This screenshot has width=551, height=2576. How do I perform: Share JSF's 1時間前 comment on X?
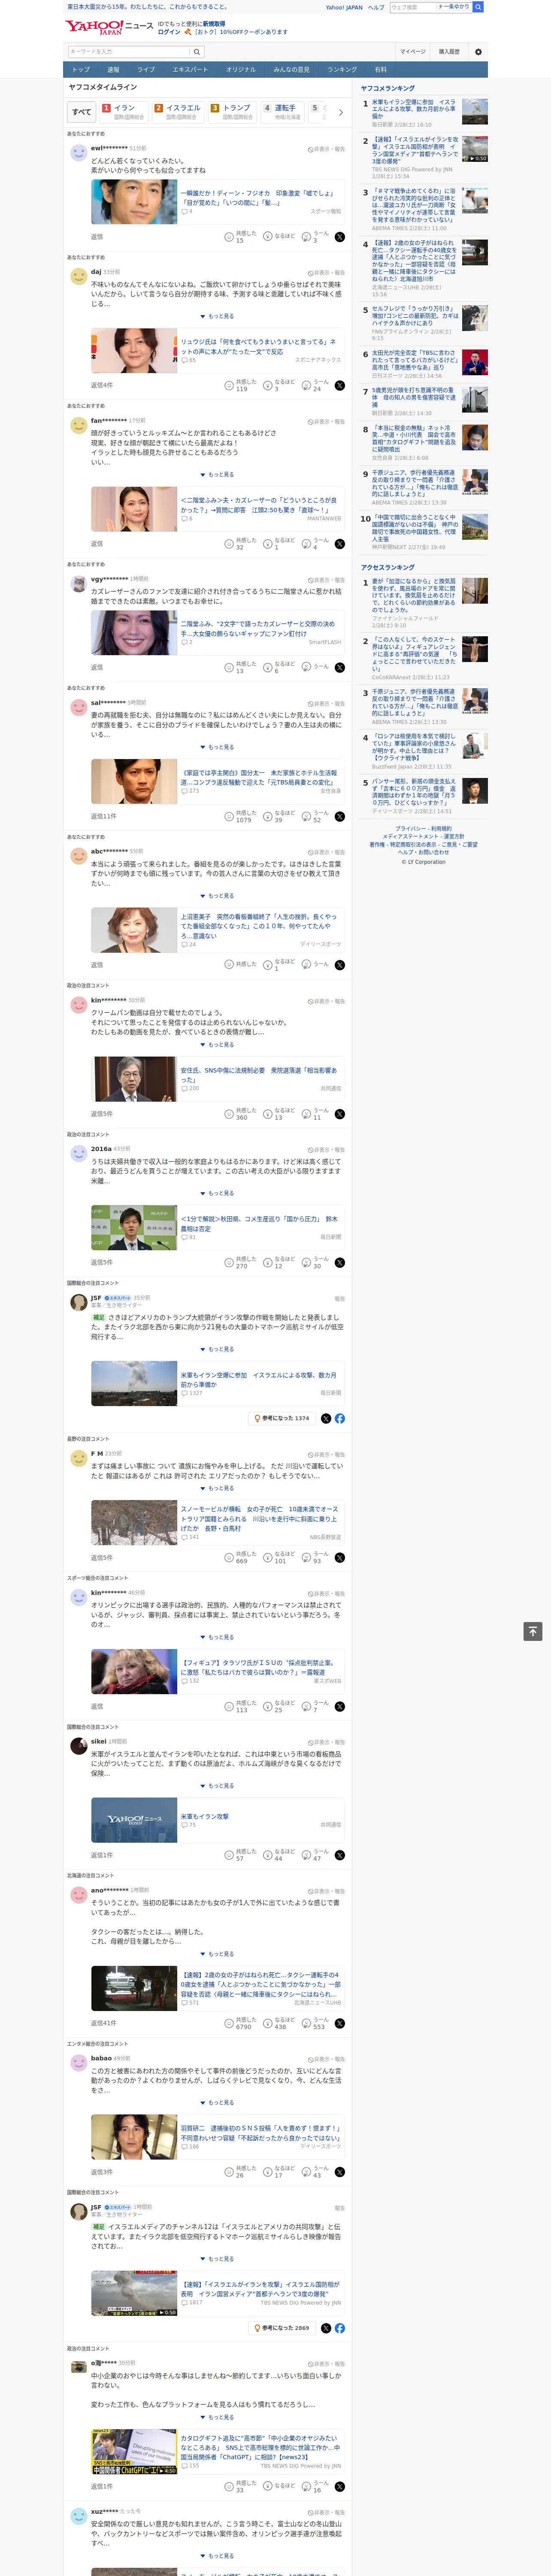click(x=326, y=2328)
